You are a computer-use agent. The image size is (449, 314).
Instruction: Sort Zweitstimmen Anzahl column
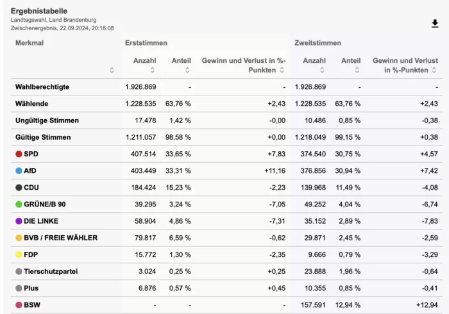coord(322,70)
